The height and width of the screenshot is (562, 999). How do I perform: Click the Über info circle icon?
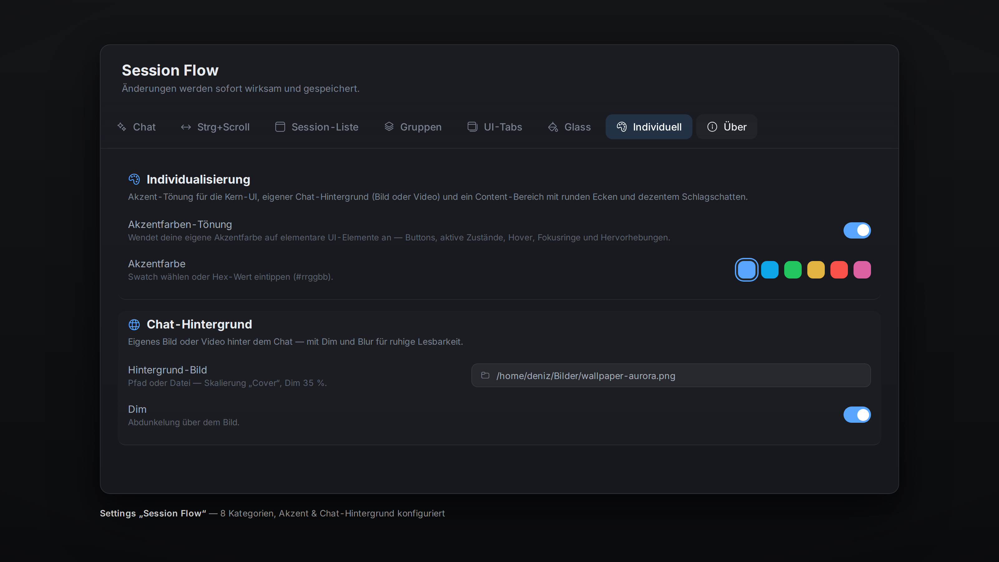[x=712, y=127]
